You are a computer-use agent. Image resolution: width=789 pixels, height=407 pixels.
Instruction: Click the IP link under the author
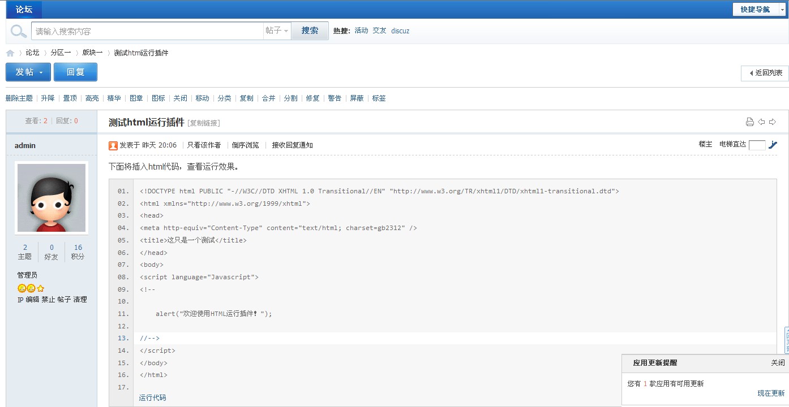coord(20,300)
